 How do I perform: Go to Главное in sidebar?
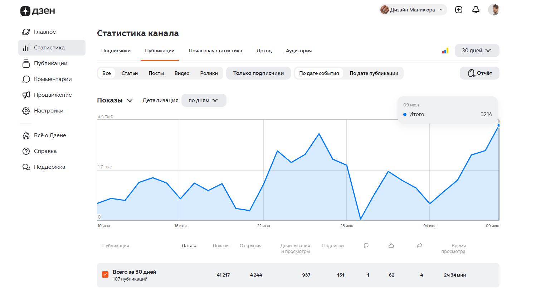tap(52, 32)
